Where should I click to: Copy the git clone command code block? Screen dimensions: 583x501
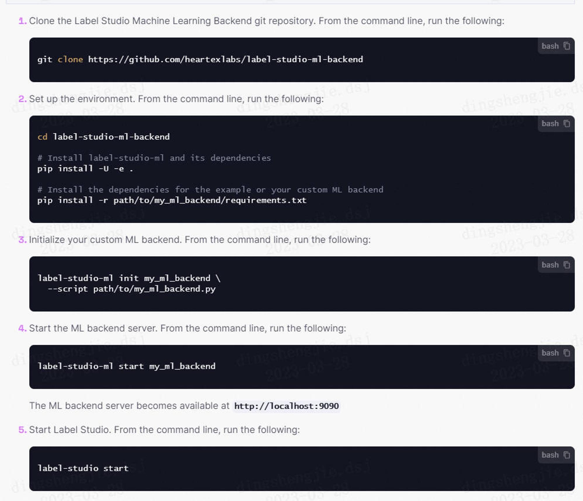pyautogui.click(x=566, y=46)
